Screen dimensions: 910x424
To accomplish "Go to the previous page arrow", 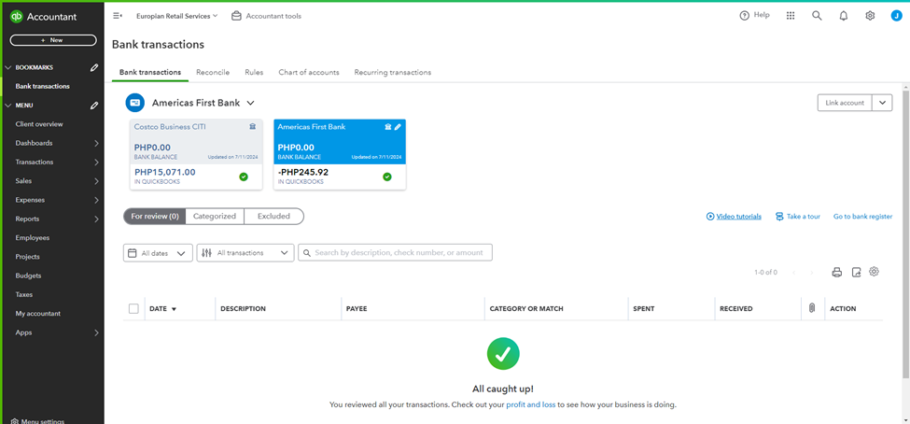I will point(793,273).
